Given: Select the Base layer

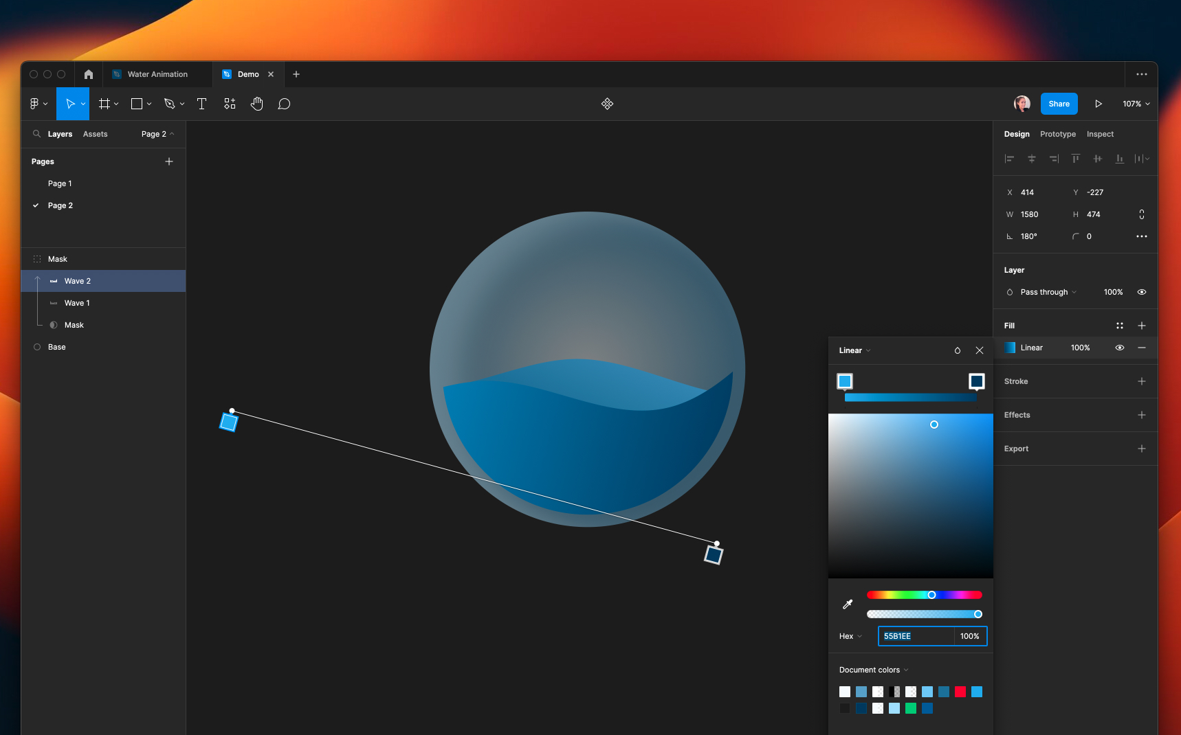Looking at the screenshot, I should click(104, 347).
